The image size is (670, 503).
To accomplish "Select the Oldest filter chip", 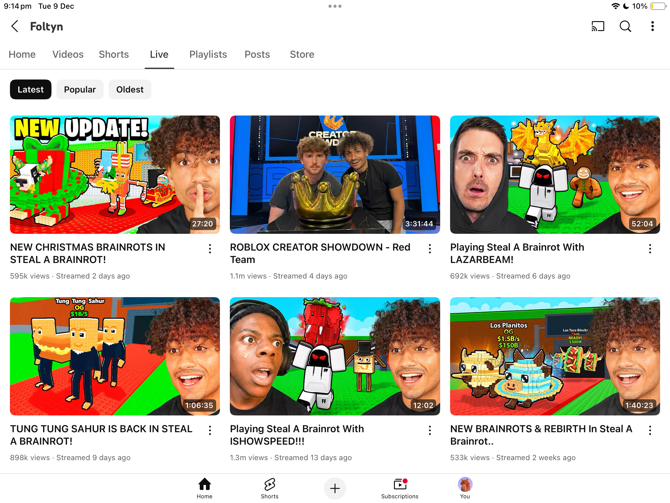I will 130,89.
